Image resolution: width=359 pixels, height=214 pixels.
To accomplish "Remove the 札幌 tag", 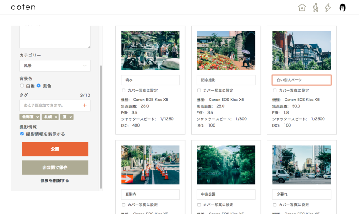I will 56,117.
